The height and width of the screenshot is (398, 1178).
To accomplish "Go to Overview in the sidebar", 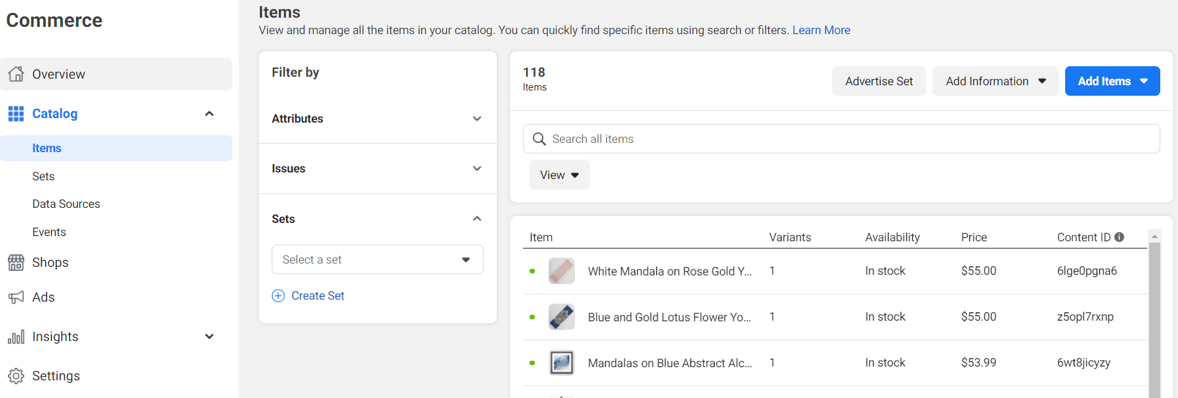I will click(116, 74).
